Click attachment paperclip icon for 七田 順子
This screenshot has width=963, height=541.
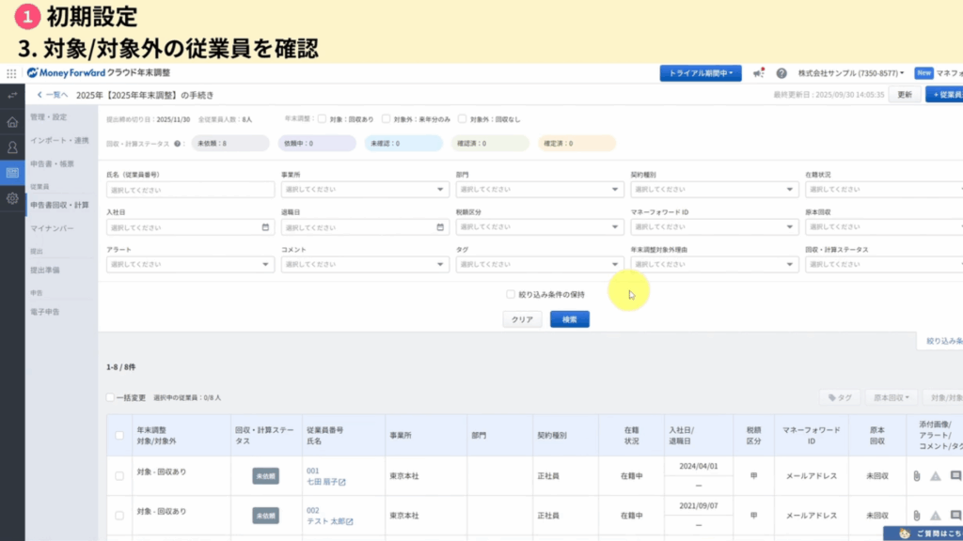(916, 476)
